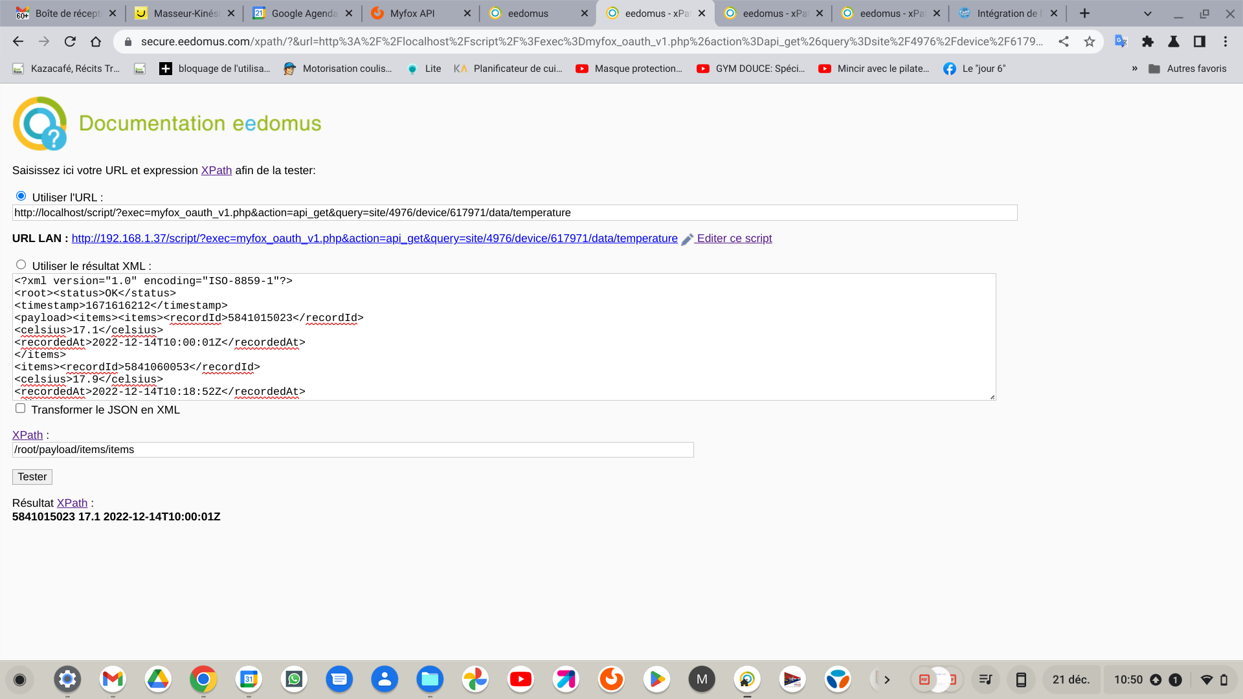Viewport: 1243px width, 699px height.
Task: Open the URL LAN hyperlink
Action: [x=374, y=239]
